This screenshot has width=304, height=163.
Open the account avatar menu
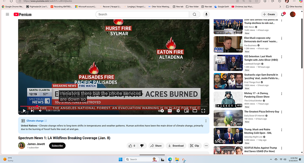[x=293, y=14]
